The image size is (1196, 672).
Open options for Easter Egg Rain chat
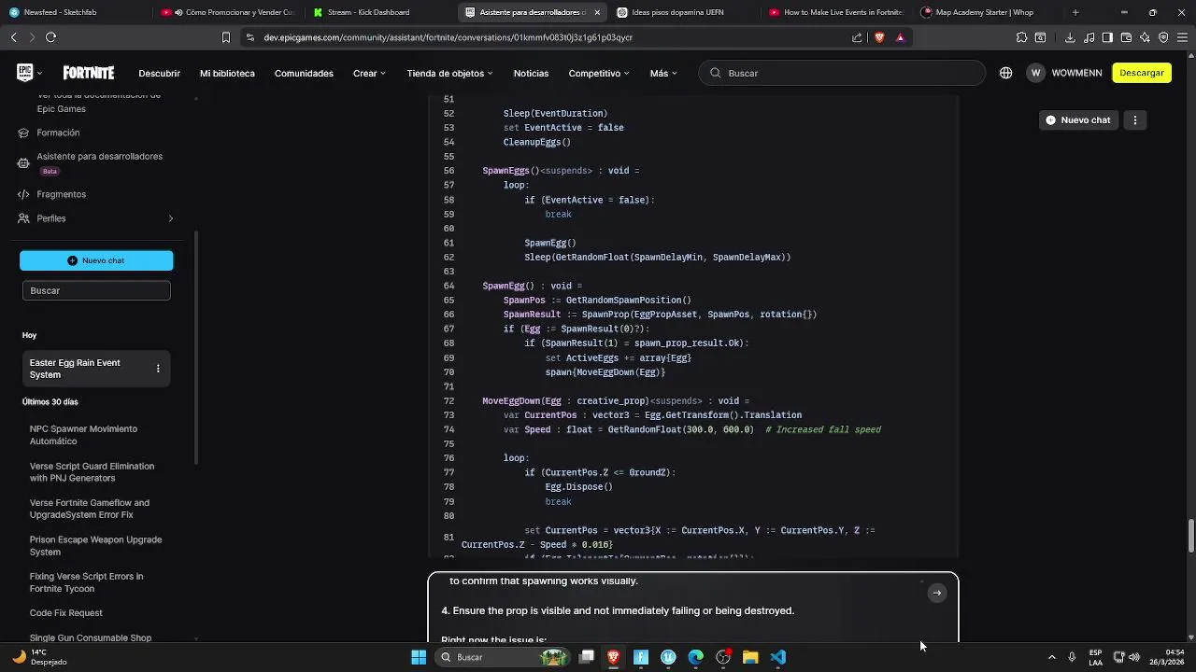tap(158, 369)
